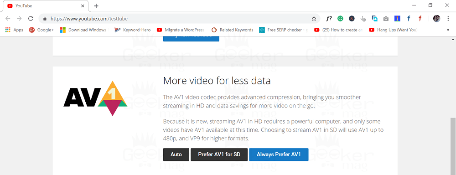Reload the page with the refresh icon
Image resolution: width=456 pixels, height=175 pixels.
[31, 19]
